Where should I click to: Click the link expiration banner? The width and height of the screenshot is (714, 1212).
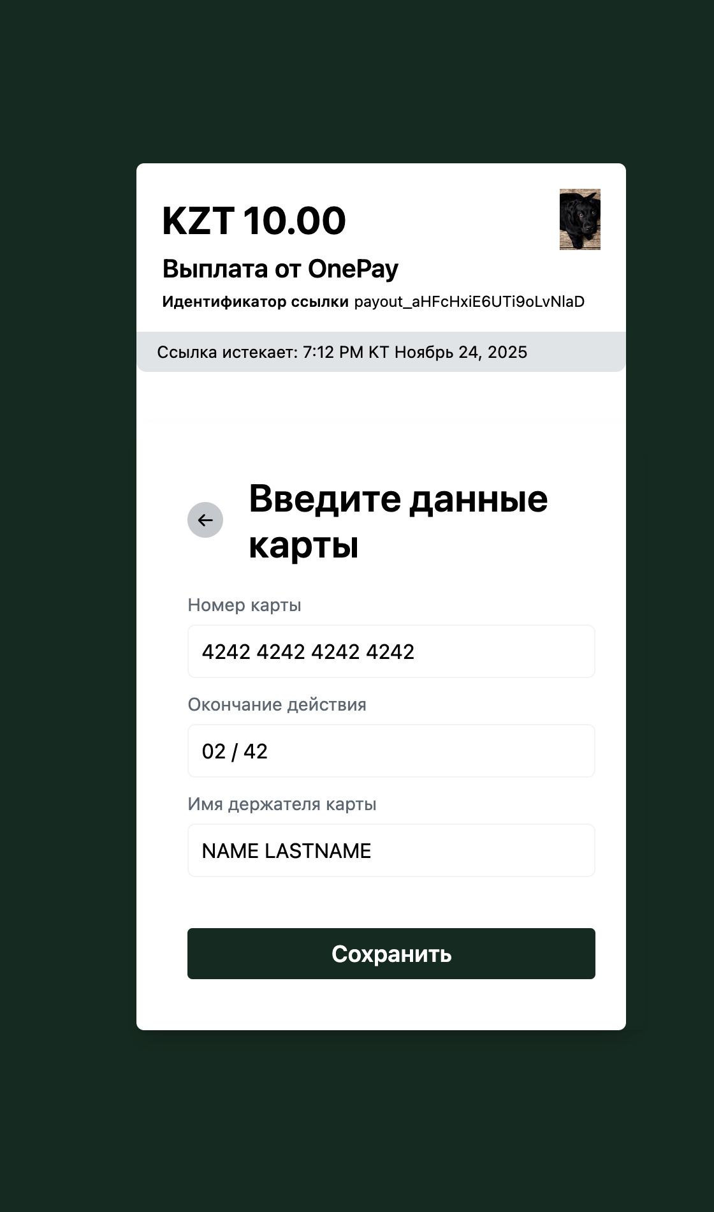(380, 351)
